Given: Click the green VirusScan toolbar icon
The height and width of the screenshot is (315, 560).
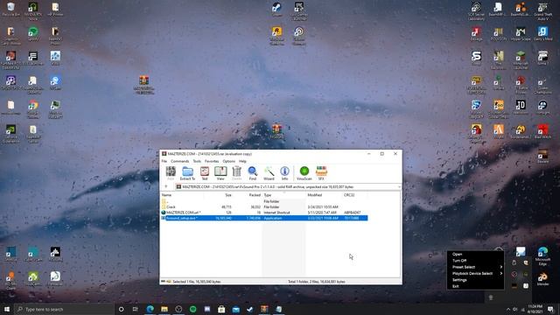Looking at the screenshot, I should pos(304,173).
